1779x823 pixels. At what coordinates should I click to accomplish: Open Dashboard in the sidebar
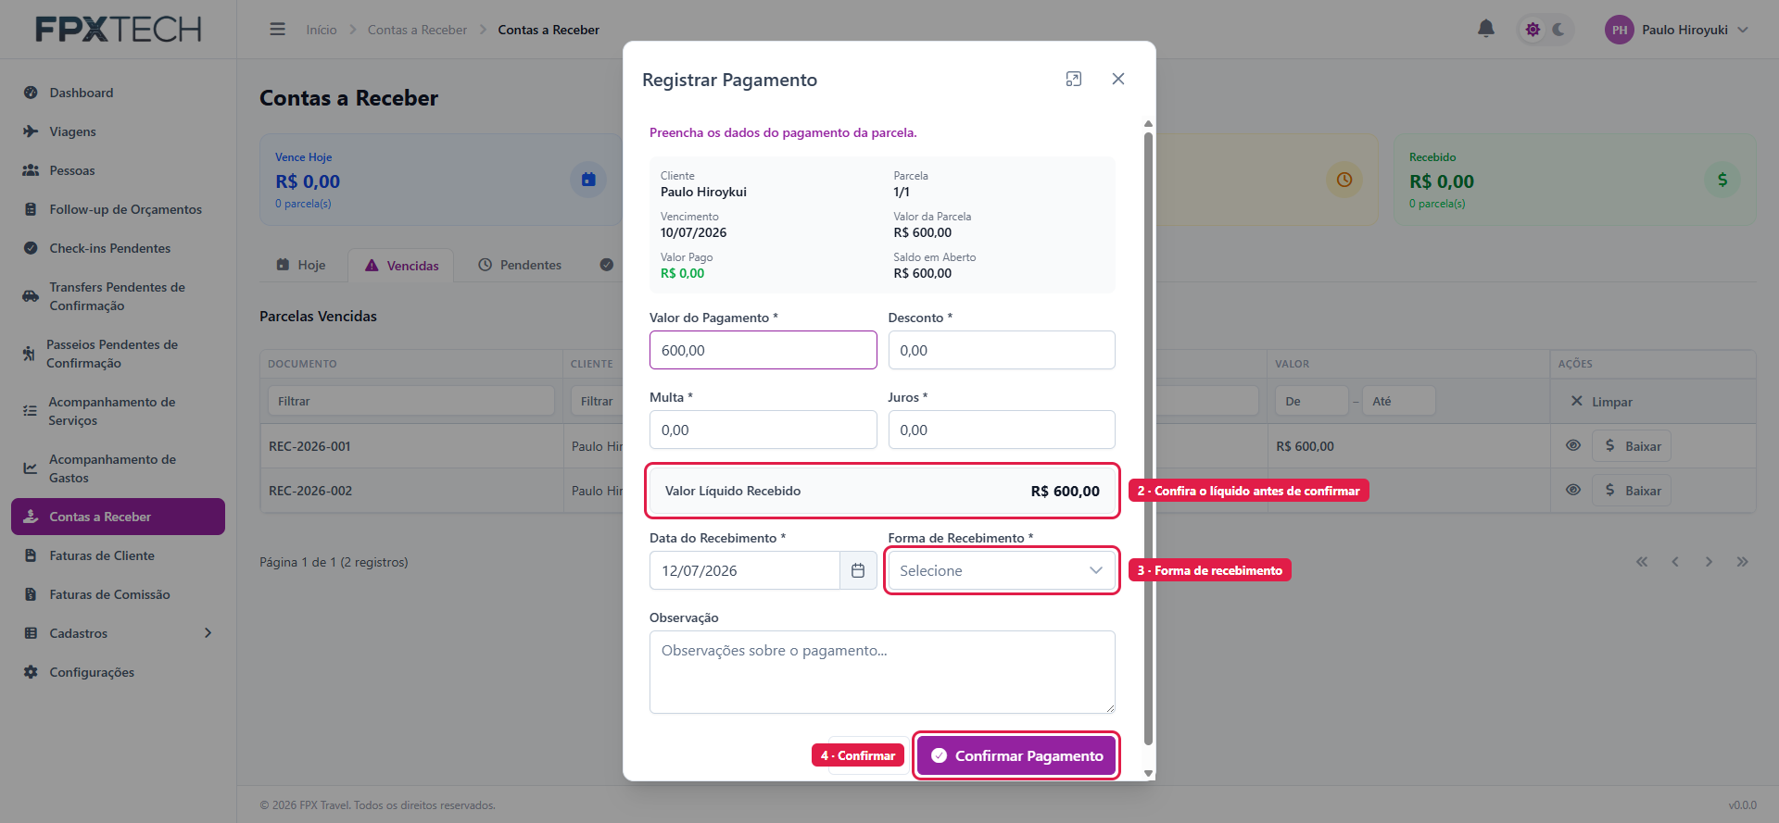(x=118, y=93)
